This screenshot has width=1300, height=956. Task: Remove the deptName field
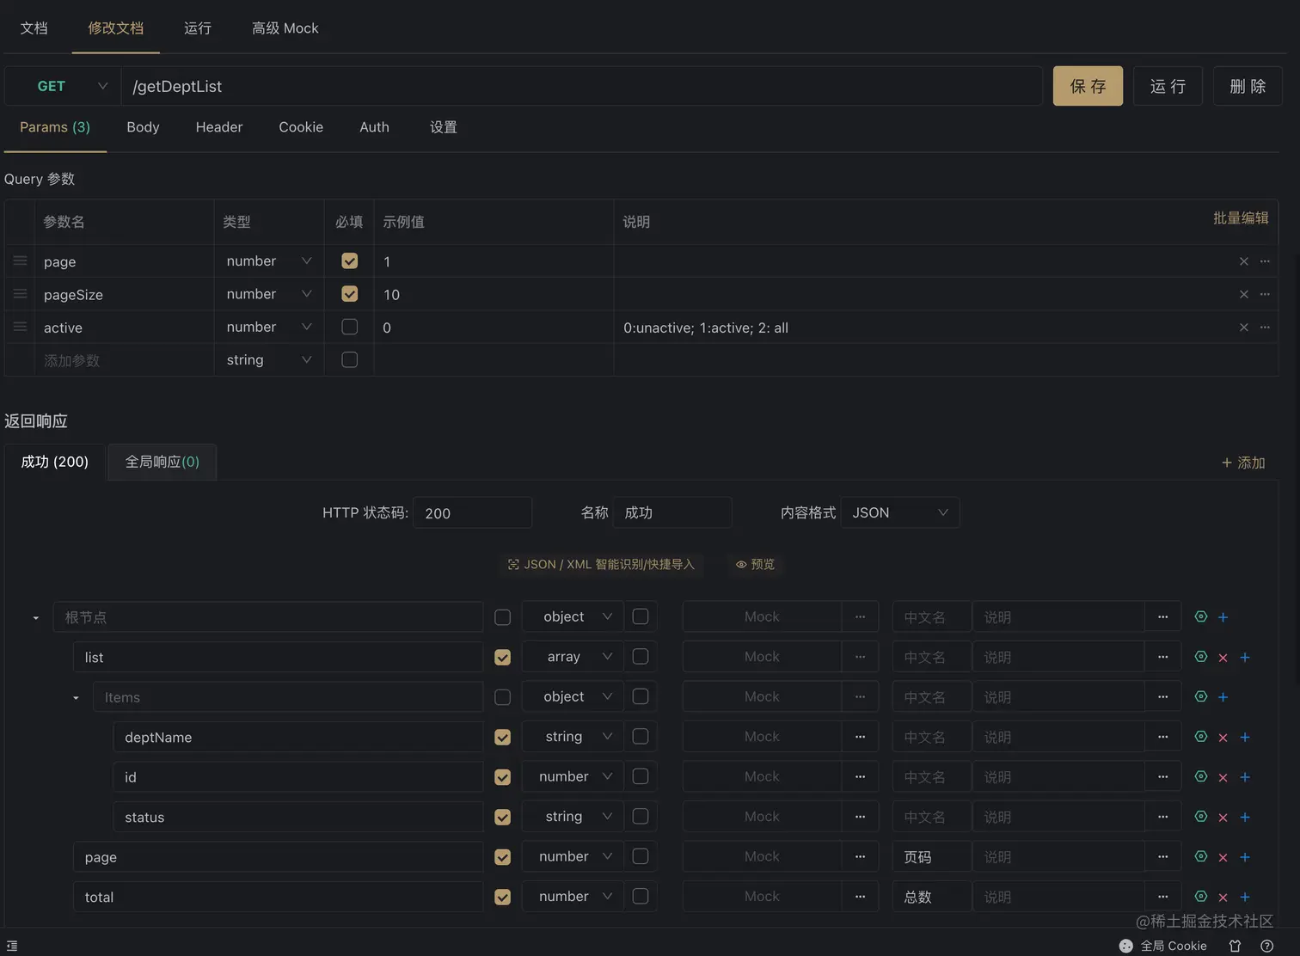coord(1223,738)
